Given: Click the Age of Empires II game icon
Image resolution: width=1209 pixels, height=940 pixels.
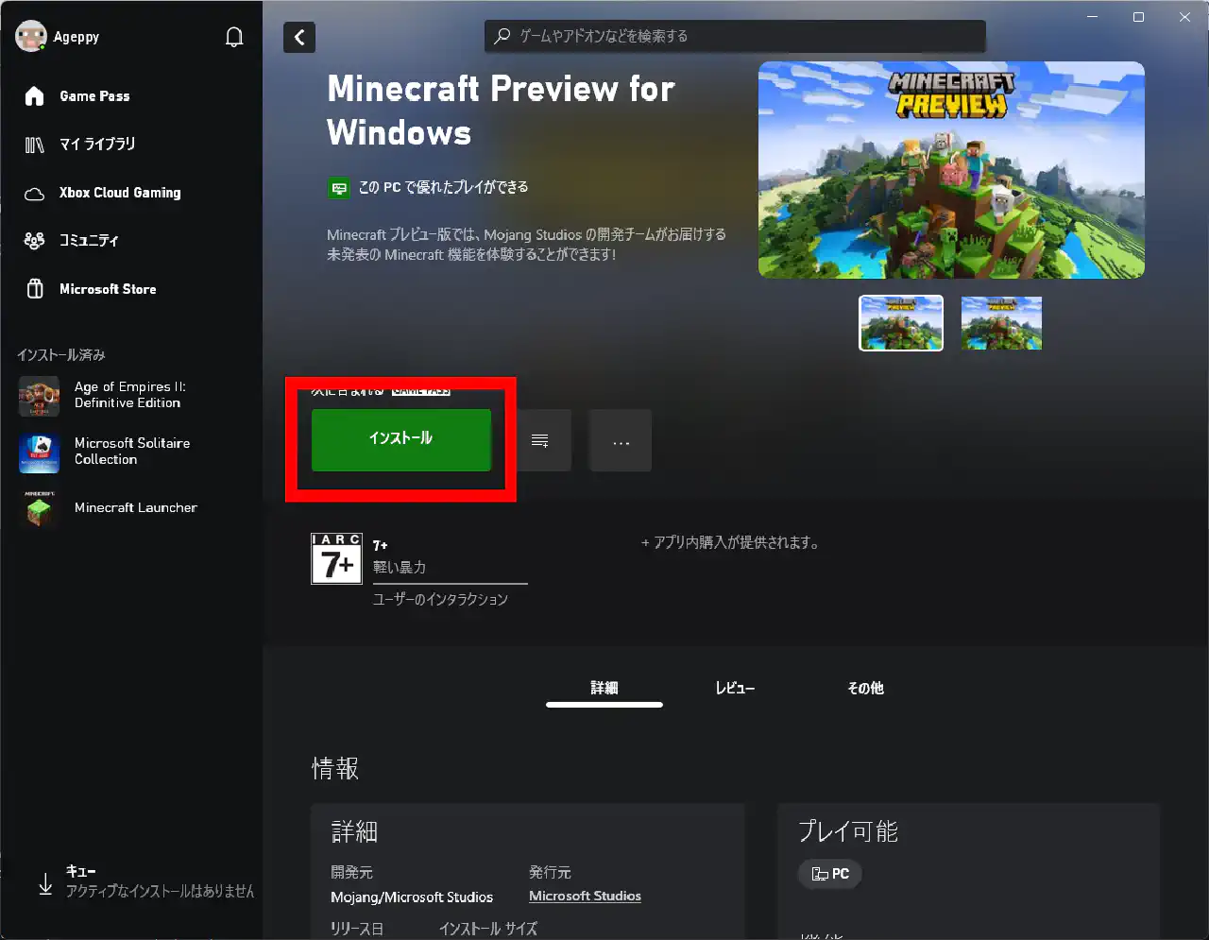Looking at the screenshot, I should [x=39, y=396].
